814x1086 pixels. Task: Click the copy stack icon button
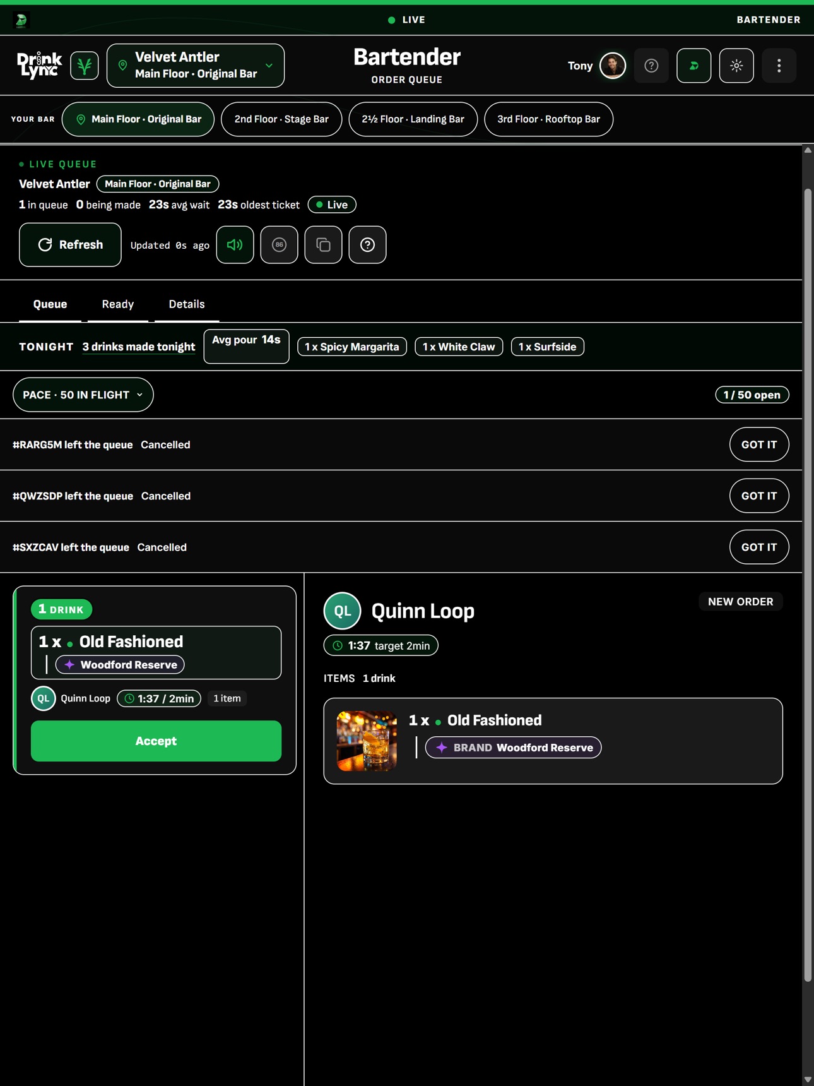[323, 245]
